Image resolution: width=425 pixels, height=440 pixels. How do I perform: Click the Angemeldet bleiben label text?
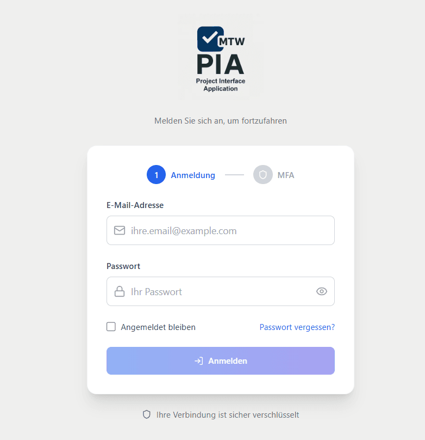pyautogui.click(x=158, y=327)
